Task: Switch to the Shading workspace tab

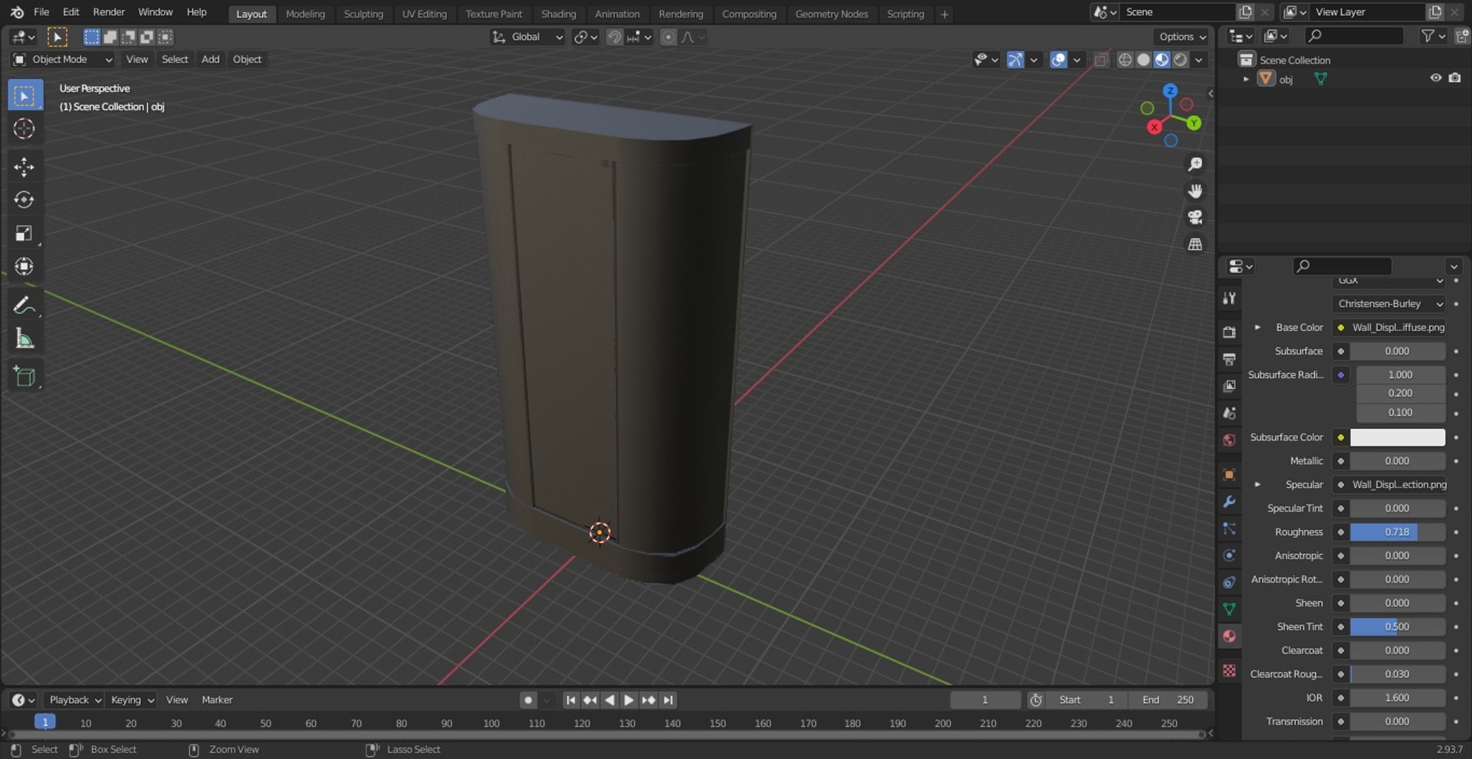Action: click(557, 14)
